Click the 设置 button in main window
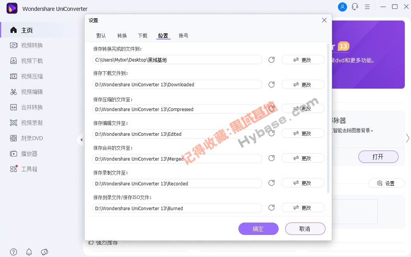The image size is (411, 257). tap(386, 183)
